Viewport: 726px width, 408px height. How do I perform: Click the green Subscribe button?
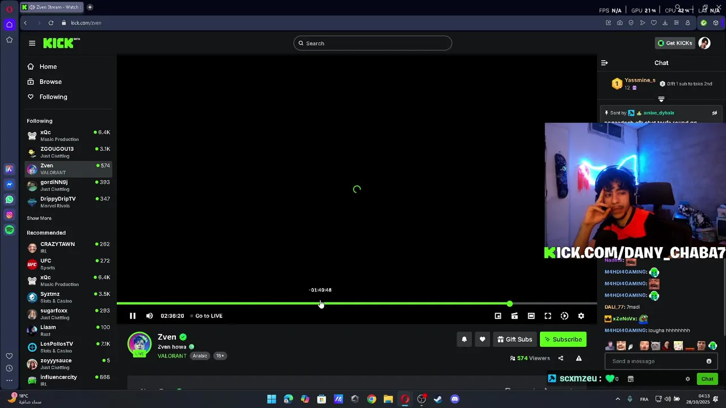tap(563, 339)
